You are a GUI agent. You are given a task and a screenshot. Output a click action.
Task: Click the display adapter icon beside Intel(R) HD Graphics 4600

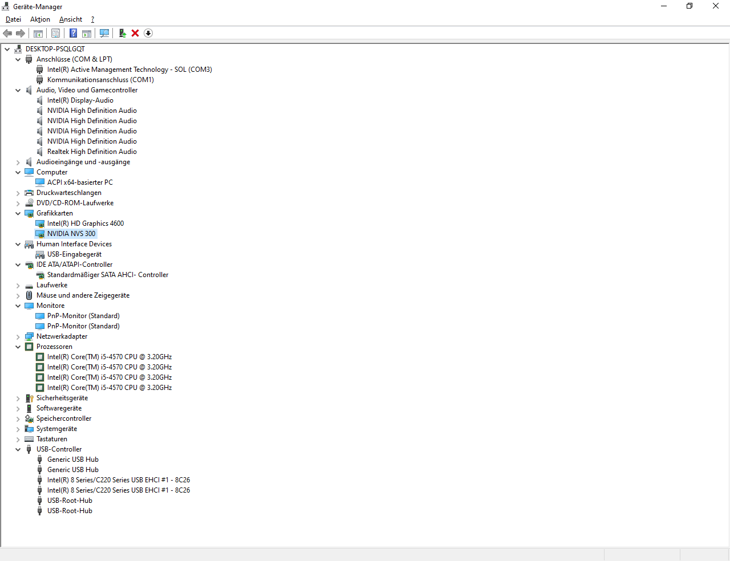40,223
